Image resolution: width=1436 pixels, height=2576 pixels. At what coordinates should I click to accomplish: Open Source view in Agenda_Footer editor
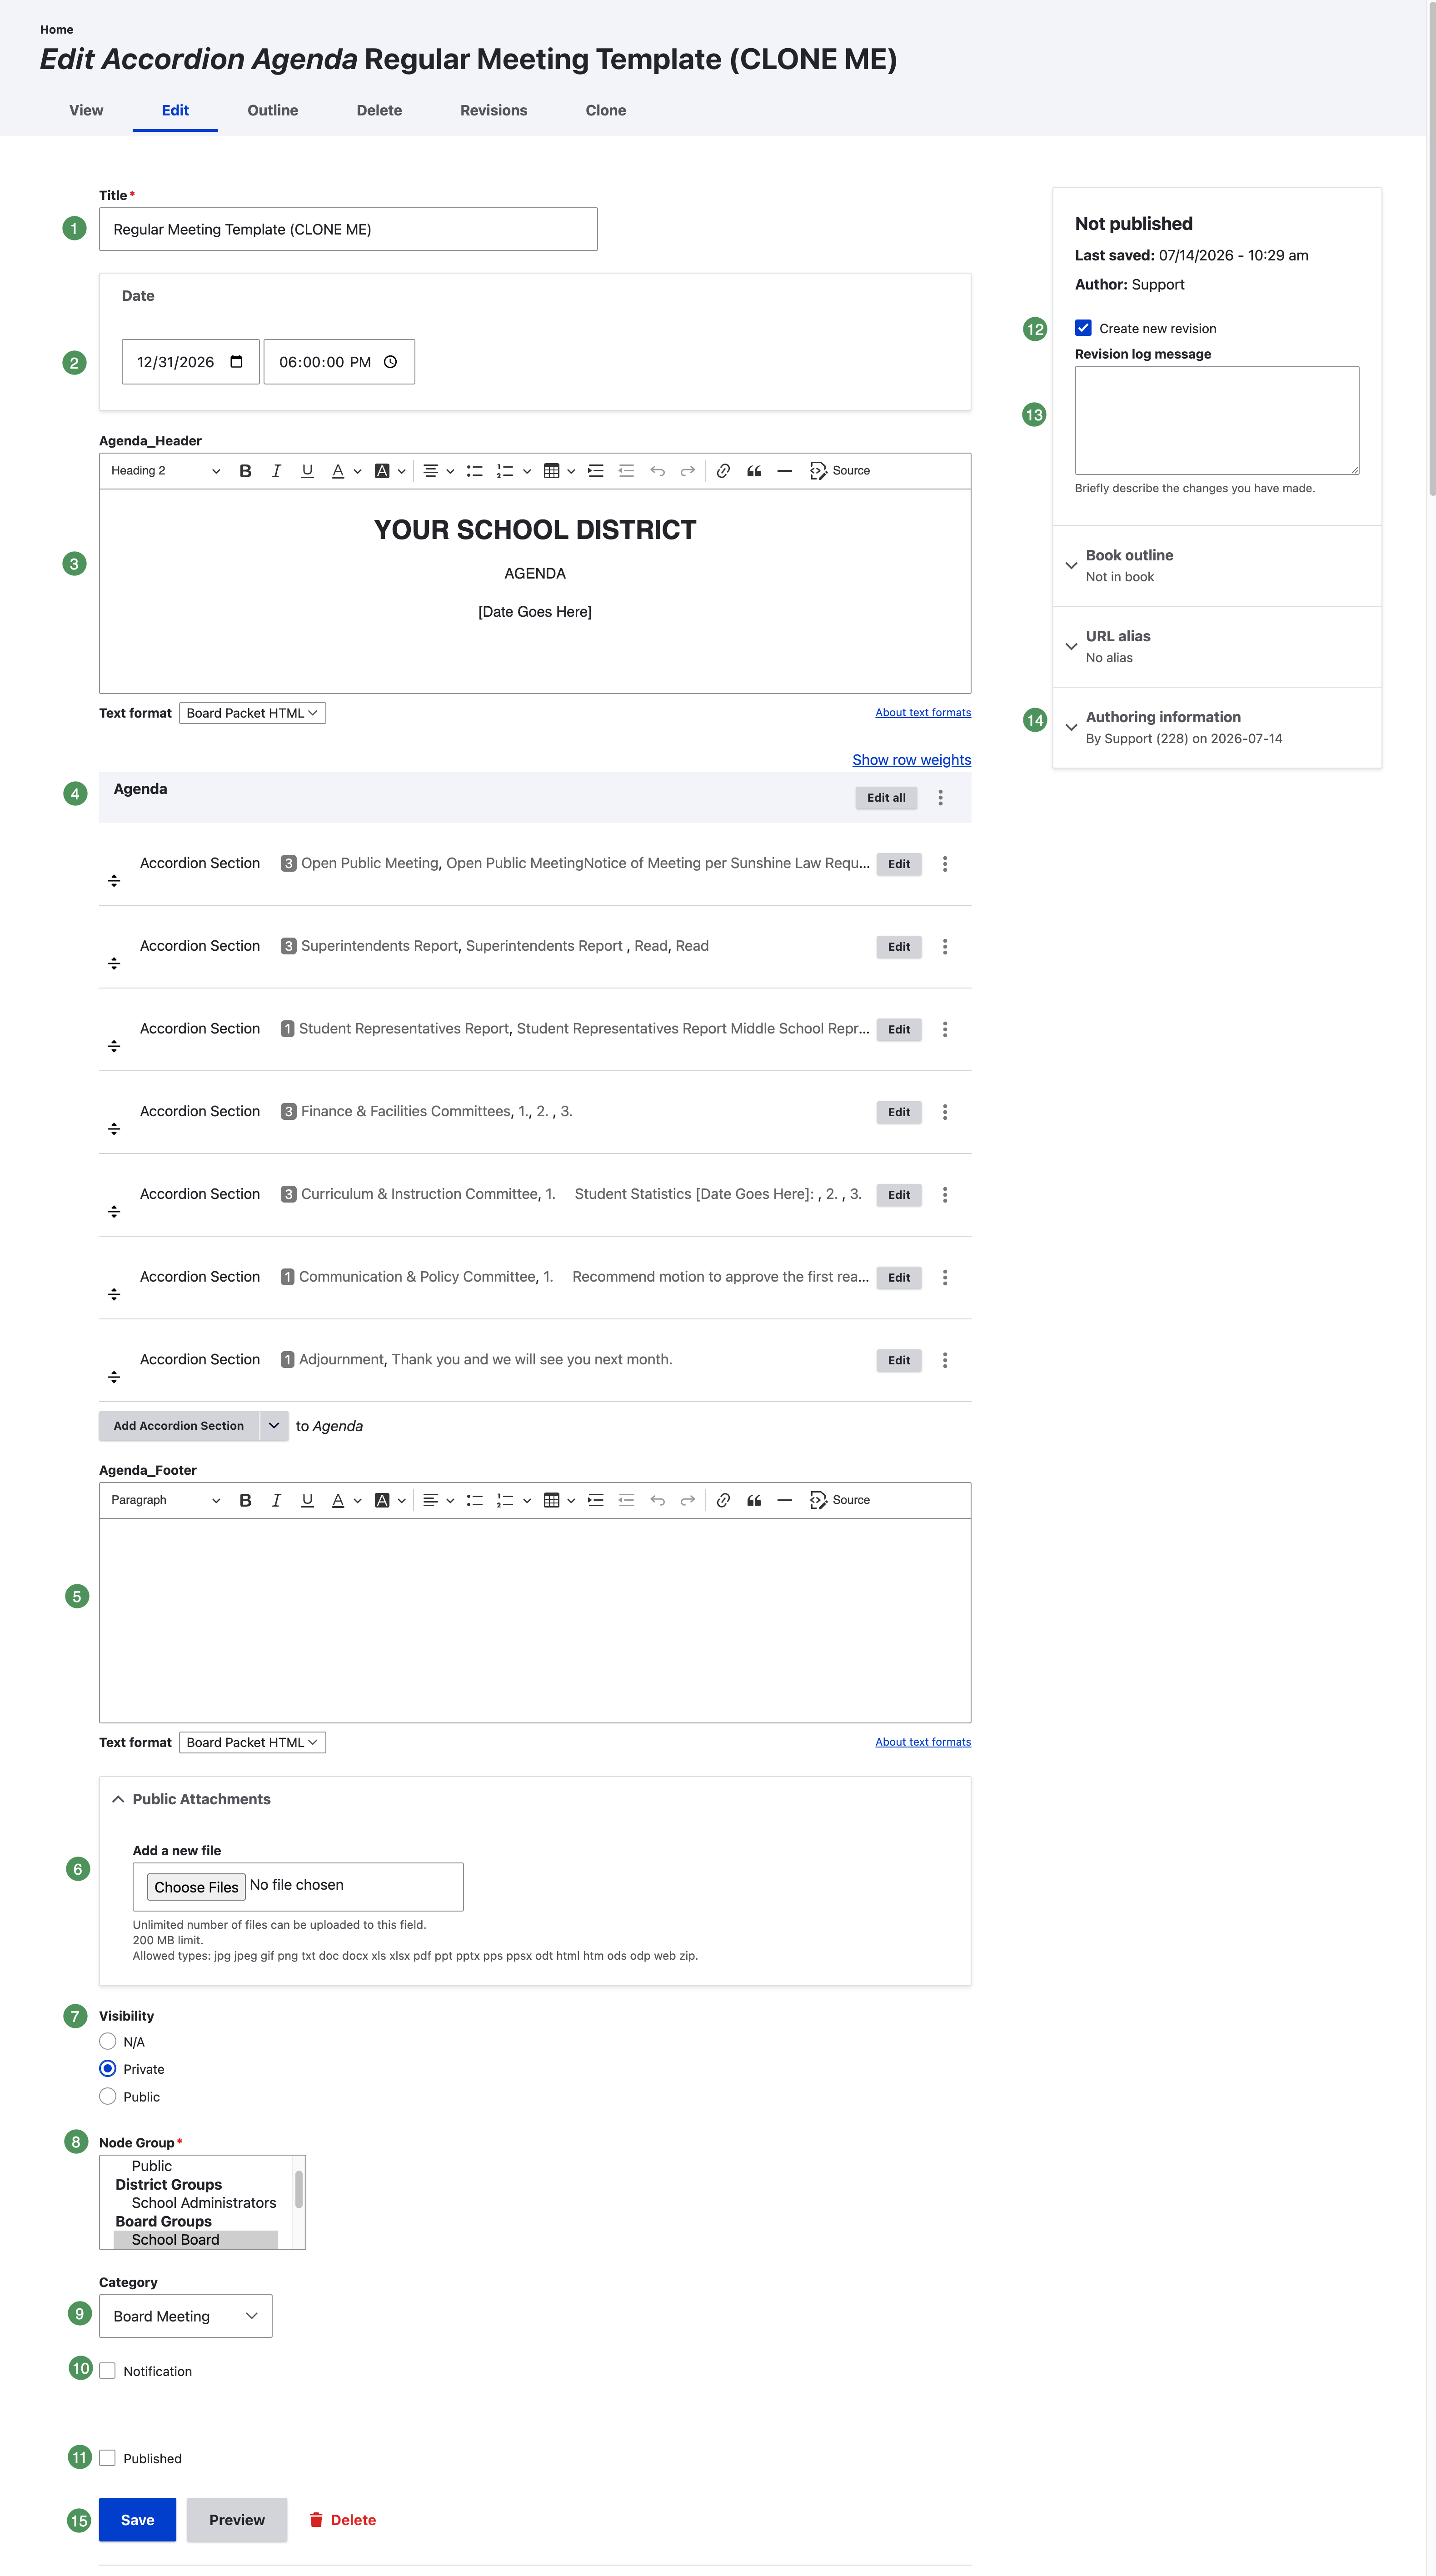pyautogui.click(x=840, y=1500)
